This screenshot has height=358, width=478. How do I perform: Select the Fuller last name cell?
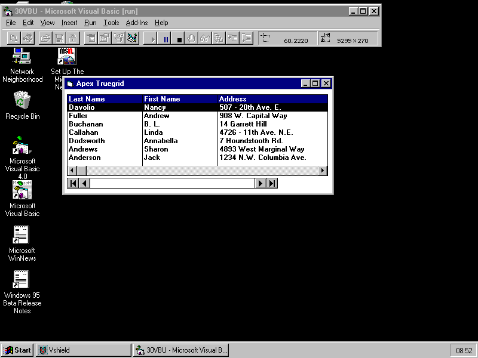78,116
